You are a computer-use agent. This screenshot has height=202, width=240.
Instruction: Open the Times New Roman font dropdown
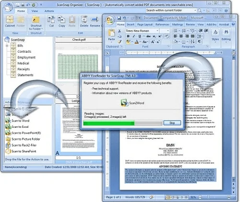click(x=157, y=31)
